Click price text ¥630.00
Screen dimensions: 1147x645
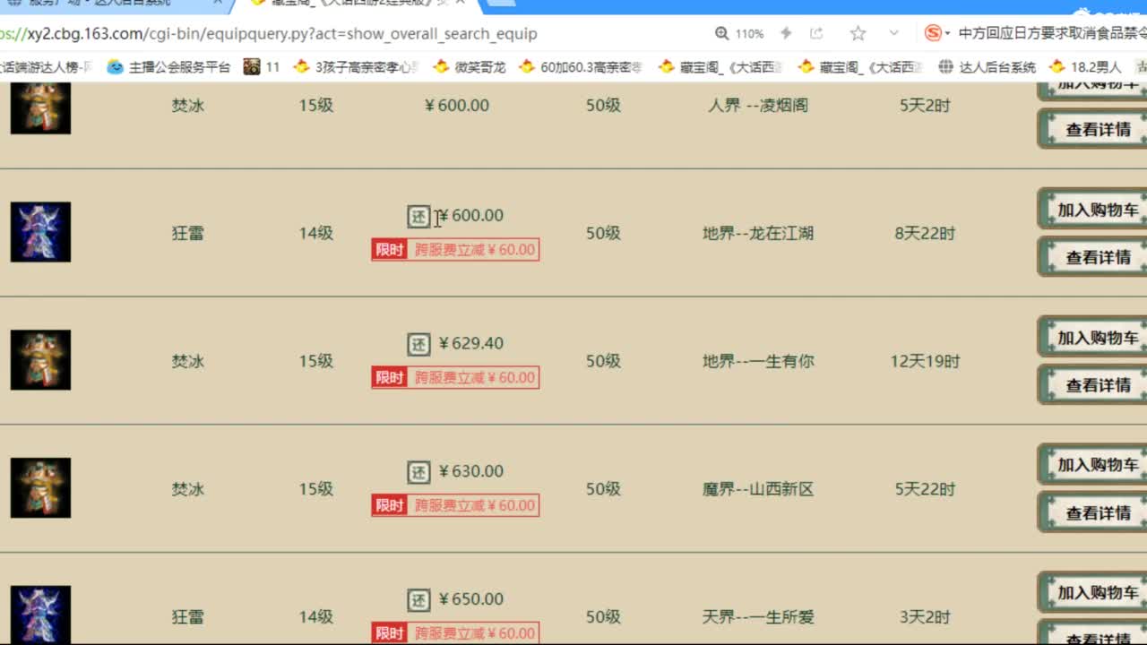[x=471, y=471]
